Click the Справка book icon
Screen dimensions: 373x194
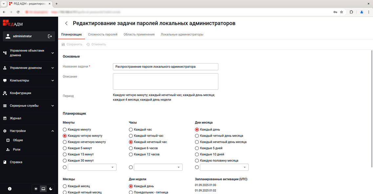coord(5,162)
